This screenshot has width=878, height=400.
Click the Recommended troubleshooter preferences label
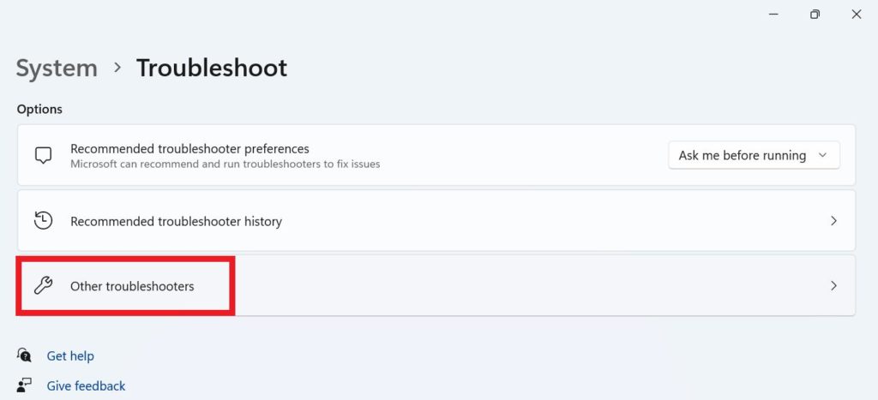pyautogui.click(x=189, y=149)
